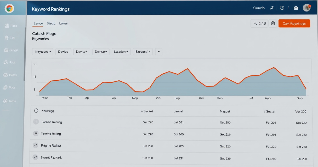Select the Tle home icon in sidebar
Viewport: 318px width, 167px height.
[x=7, y=38]
